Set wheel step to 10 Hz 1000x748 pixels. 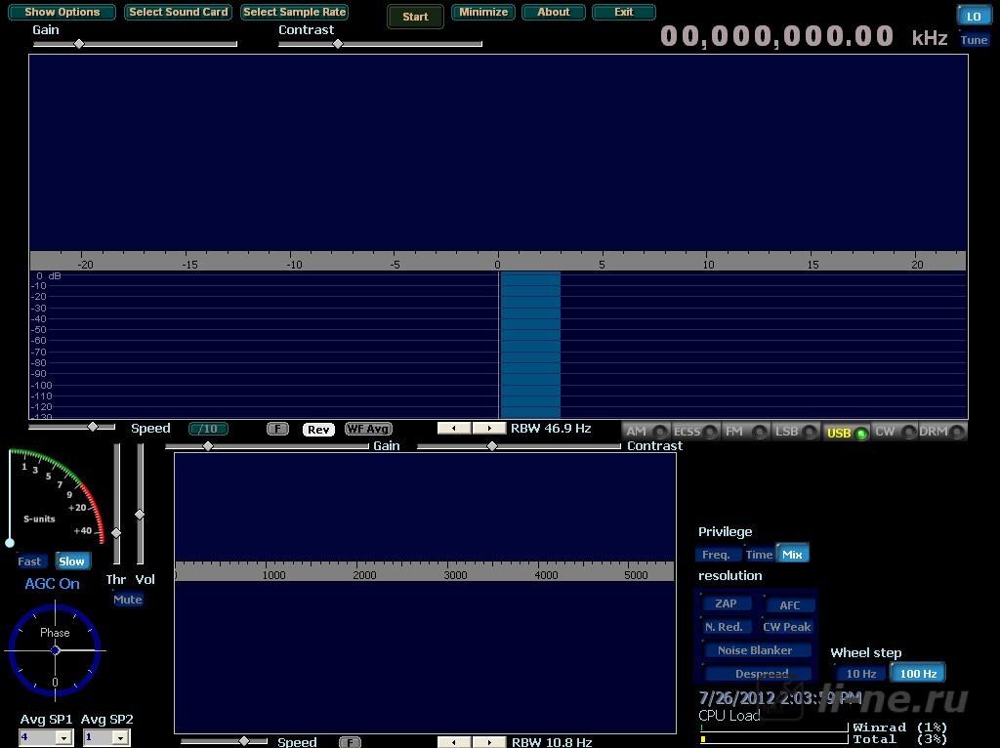point(861,674)
